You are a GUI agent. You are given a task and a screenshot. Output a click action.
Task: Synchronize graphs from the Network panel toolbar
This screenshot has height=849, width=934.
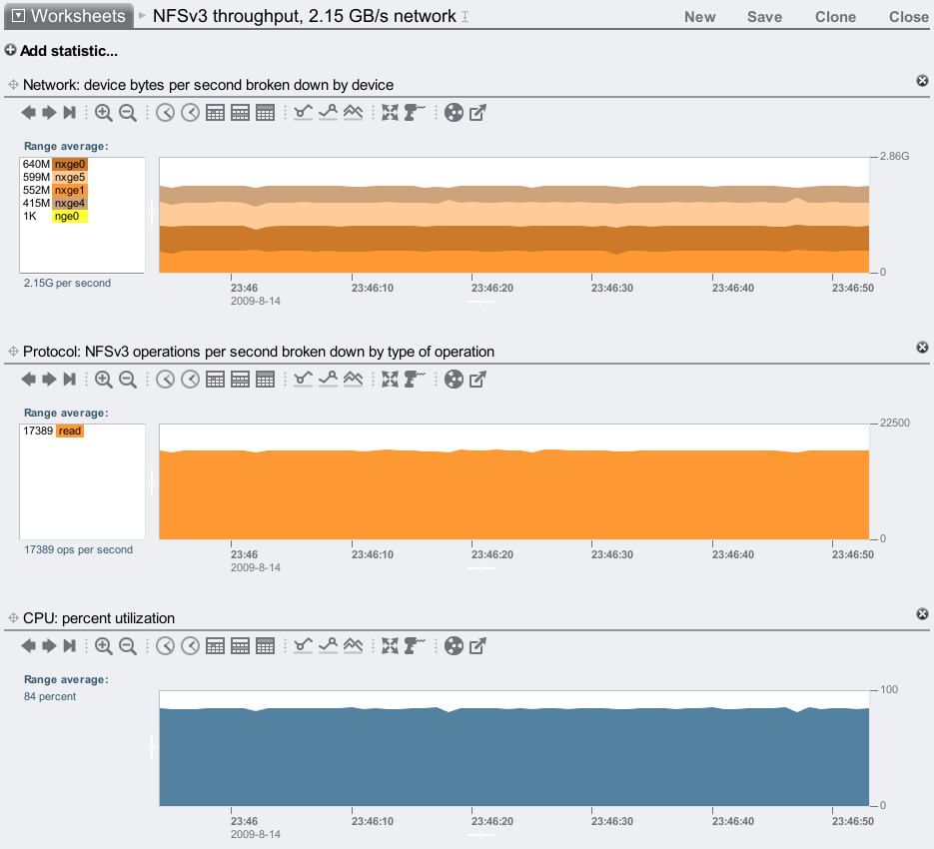(390, 113)
